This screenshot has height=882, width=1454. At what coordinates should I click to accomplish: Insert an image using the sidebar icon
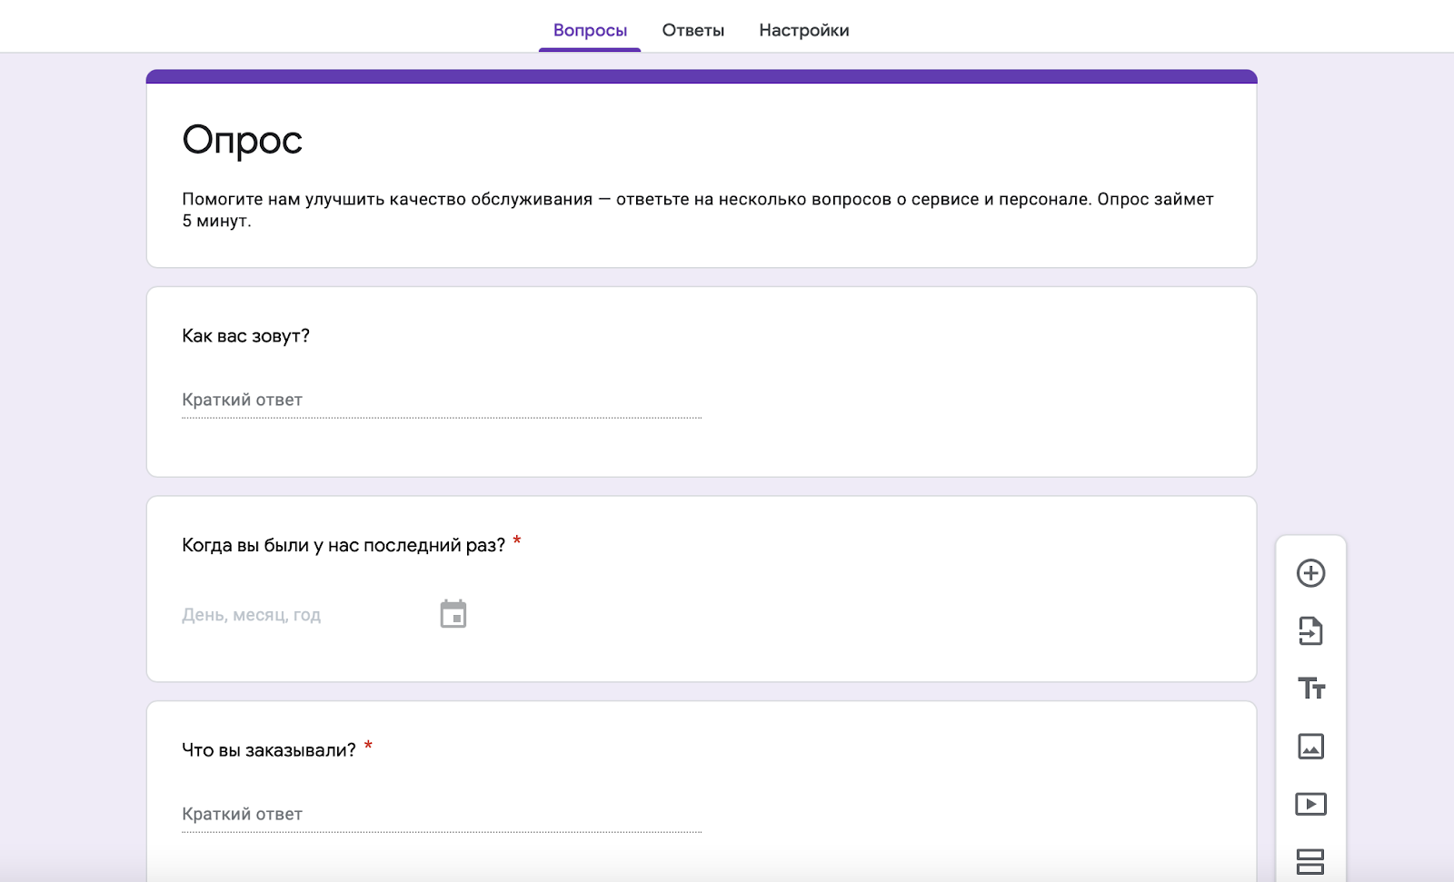click(1310, 747)
